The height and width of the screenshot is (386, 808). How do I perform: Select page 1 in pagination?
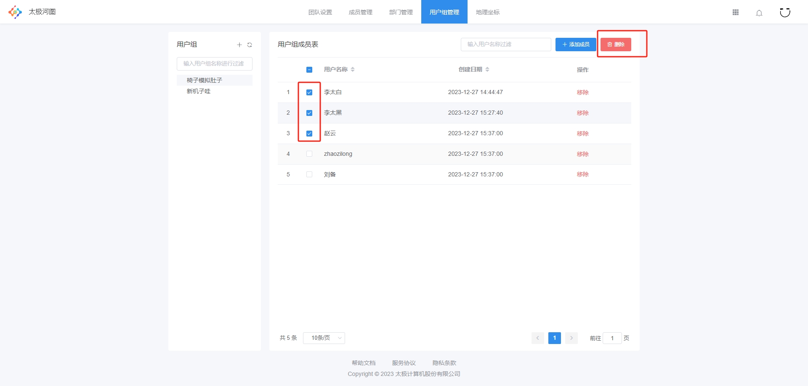point(555,338)
